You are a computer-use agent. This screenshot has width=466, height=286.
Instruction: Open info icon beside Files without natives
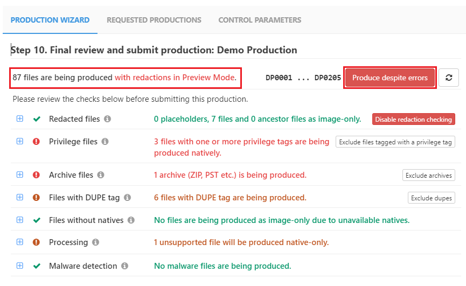pos(131,220)
